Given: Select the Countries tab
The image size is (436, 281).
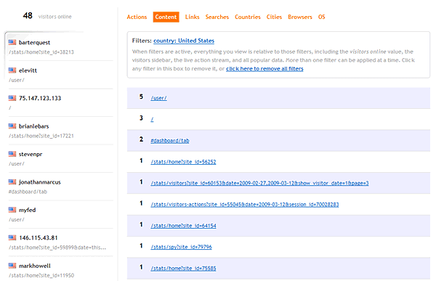Looking at the screenshot, I should point(248,17).
